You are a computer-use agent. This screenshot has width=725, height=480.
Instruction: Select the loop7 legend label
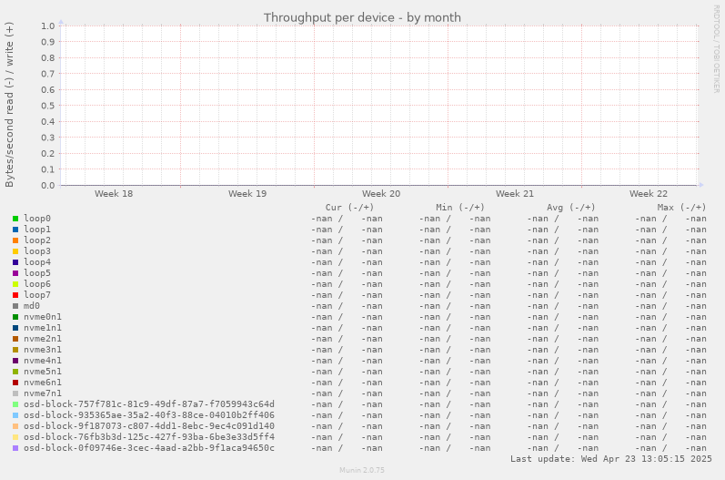point(37,295)
